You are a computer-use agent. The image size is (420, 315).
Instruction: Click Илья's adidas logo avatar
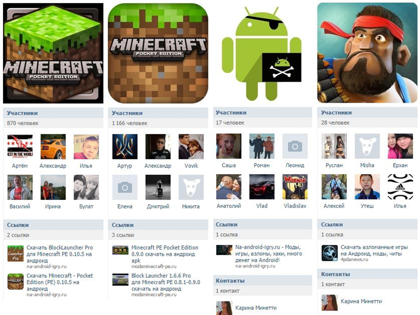[400, 187]
